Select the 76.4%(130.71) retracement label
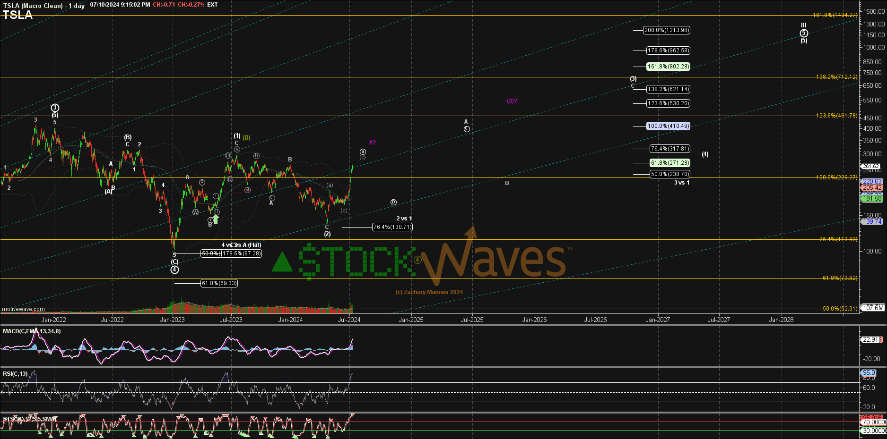The width and height of the screenshot is (887, 439). pyautogui.click(x=392, y=227)
